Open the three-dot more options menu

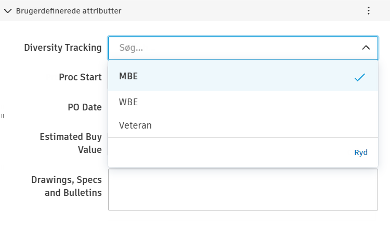(369, 10)
